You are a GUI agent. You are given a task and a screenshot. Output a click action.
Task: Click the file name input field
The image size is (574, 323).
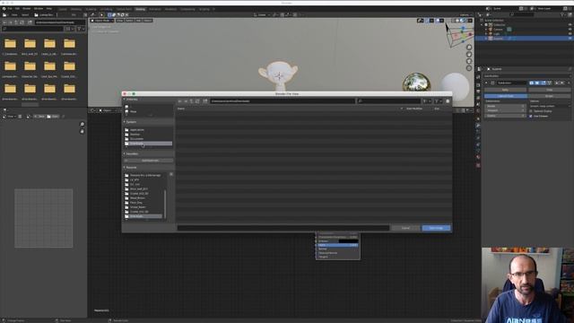point(283,228)
